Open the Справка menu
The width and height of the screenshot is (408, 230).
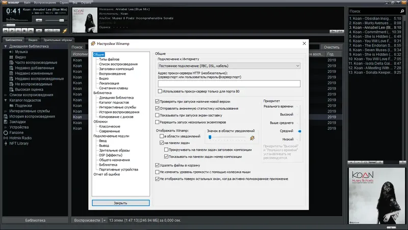[86, 3]
